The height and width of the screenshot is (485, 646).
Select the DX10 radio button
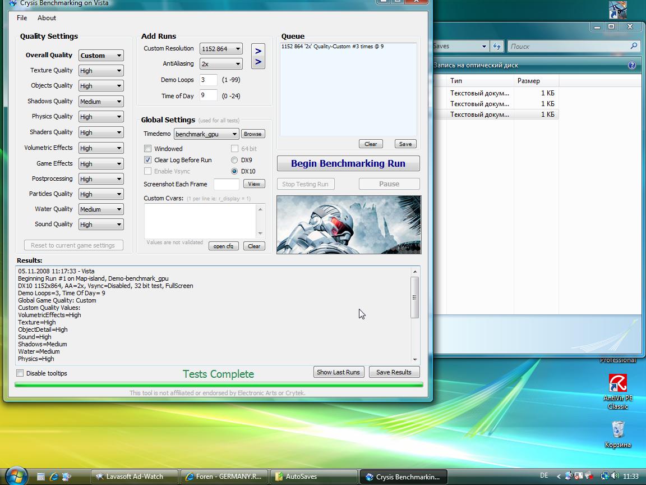pos(234,171)
